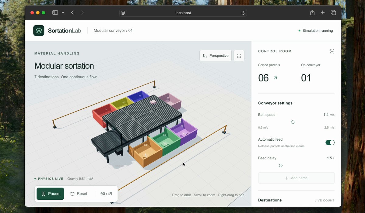Click the PHYSICS LIVE indicator
The height and width of the screenshot is (213, 365).
tap(49, 179)
